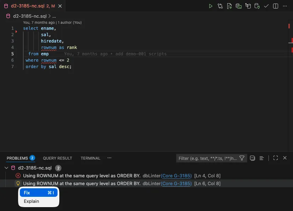Click the green Run statement play icon
Screen dimensions: 293x211
click(211, 6)
